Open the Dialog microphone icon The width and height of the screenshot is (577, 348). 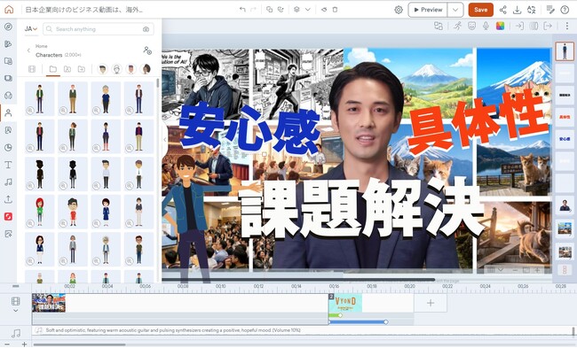coord(486,26)
